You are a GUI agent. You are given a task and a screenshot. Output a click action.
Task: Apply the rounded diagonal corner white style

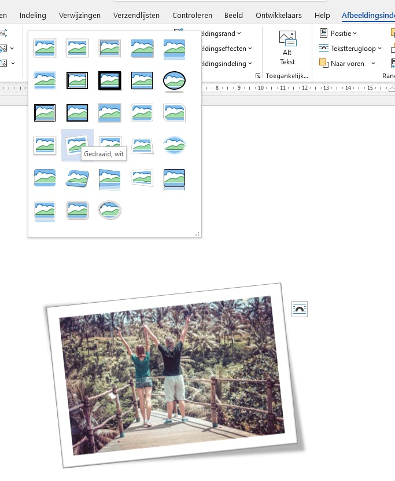pos(142,113)
